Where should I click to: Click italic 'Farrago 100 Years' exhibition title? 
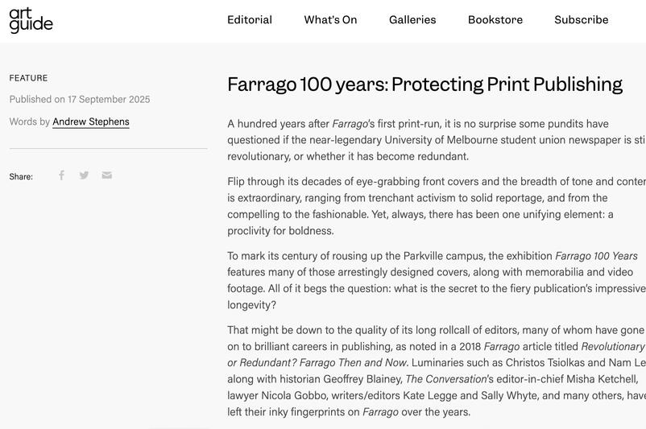click(596, 256)
